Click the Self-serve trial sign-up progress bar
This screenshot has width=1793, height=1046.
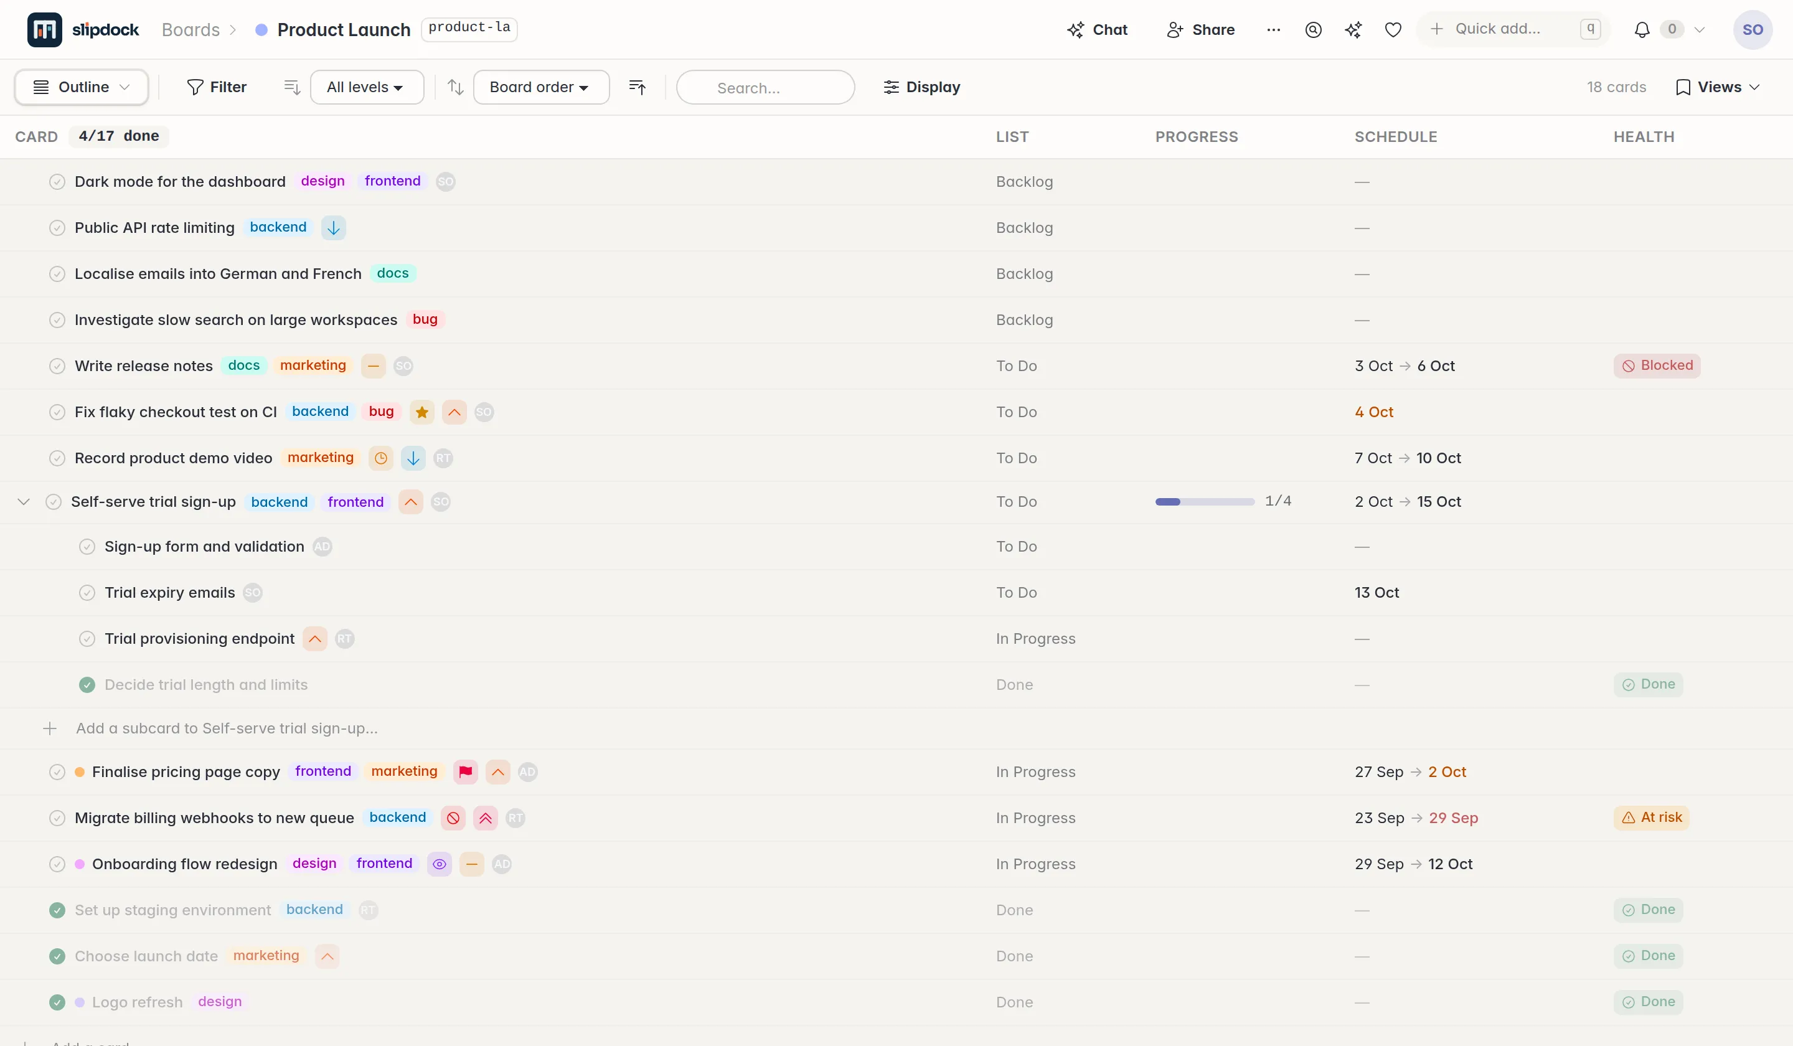[1205, 502]
